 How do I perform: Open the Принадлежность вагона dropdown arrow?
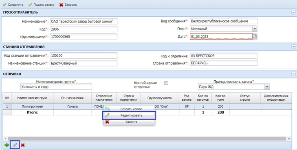267,86
